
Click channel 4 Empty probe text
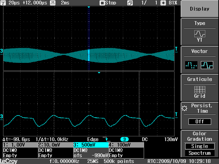tap(116, 155)
